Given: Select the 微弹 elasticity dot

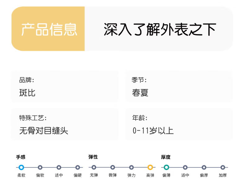Looking at the screenshot, I should pos(113,168).
